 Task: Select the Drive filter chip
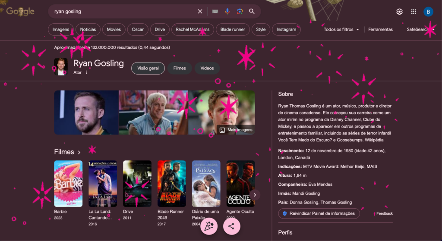pos(160,30)
